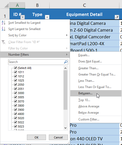122x145 pixels.
Task: Click the Sort Smallest to Largest A-Z icon
Action: pos(3,23)
